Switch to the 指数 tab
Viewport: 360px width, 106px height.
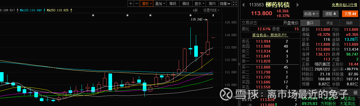click(x=349, y=23)
